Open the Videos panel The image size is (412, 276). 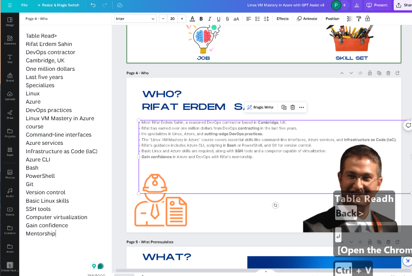[10, 211]
